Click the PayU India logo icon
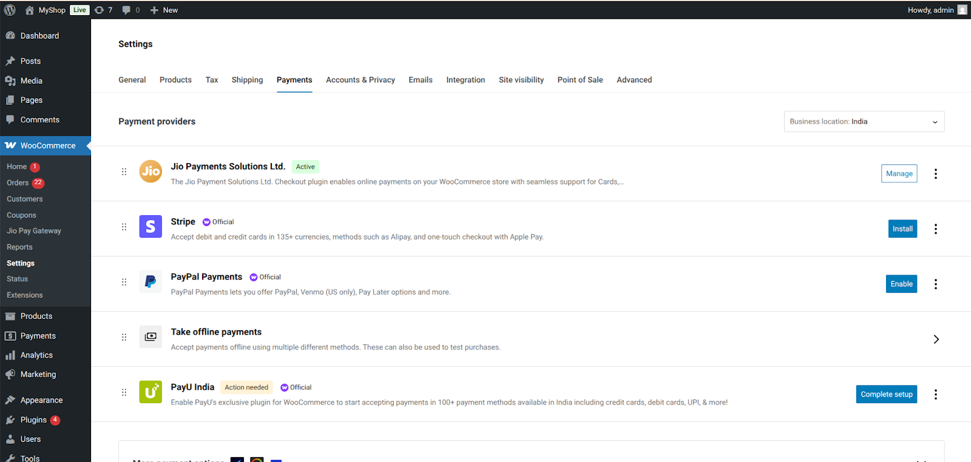Viewport: 971px width, 462px height. pos(151,392)
